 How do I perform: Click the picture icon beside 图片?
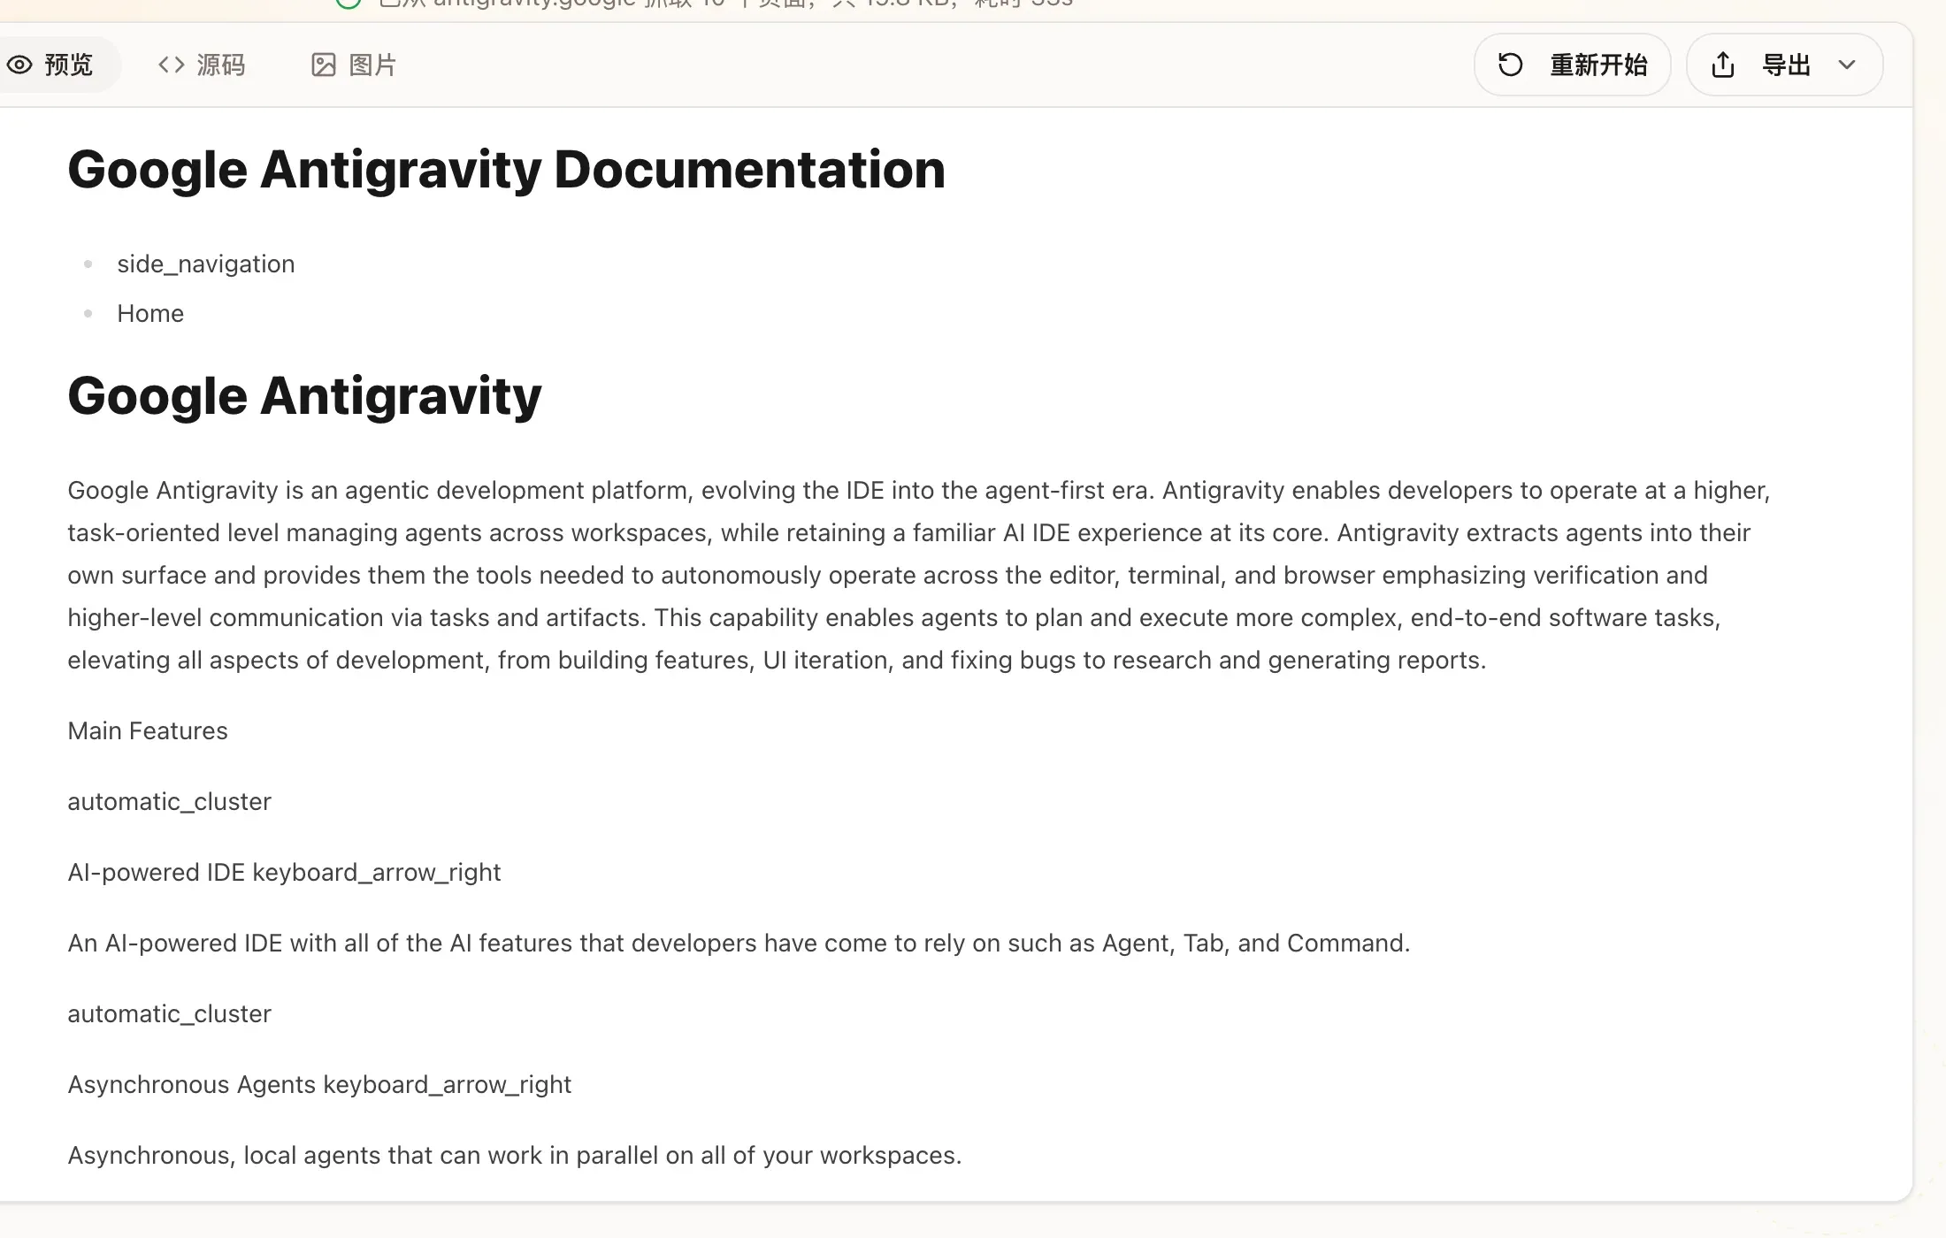pyautogui.click(x=324, y=65)
